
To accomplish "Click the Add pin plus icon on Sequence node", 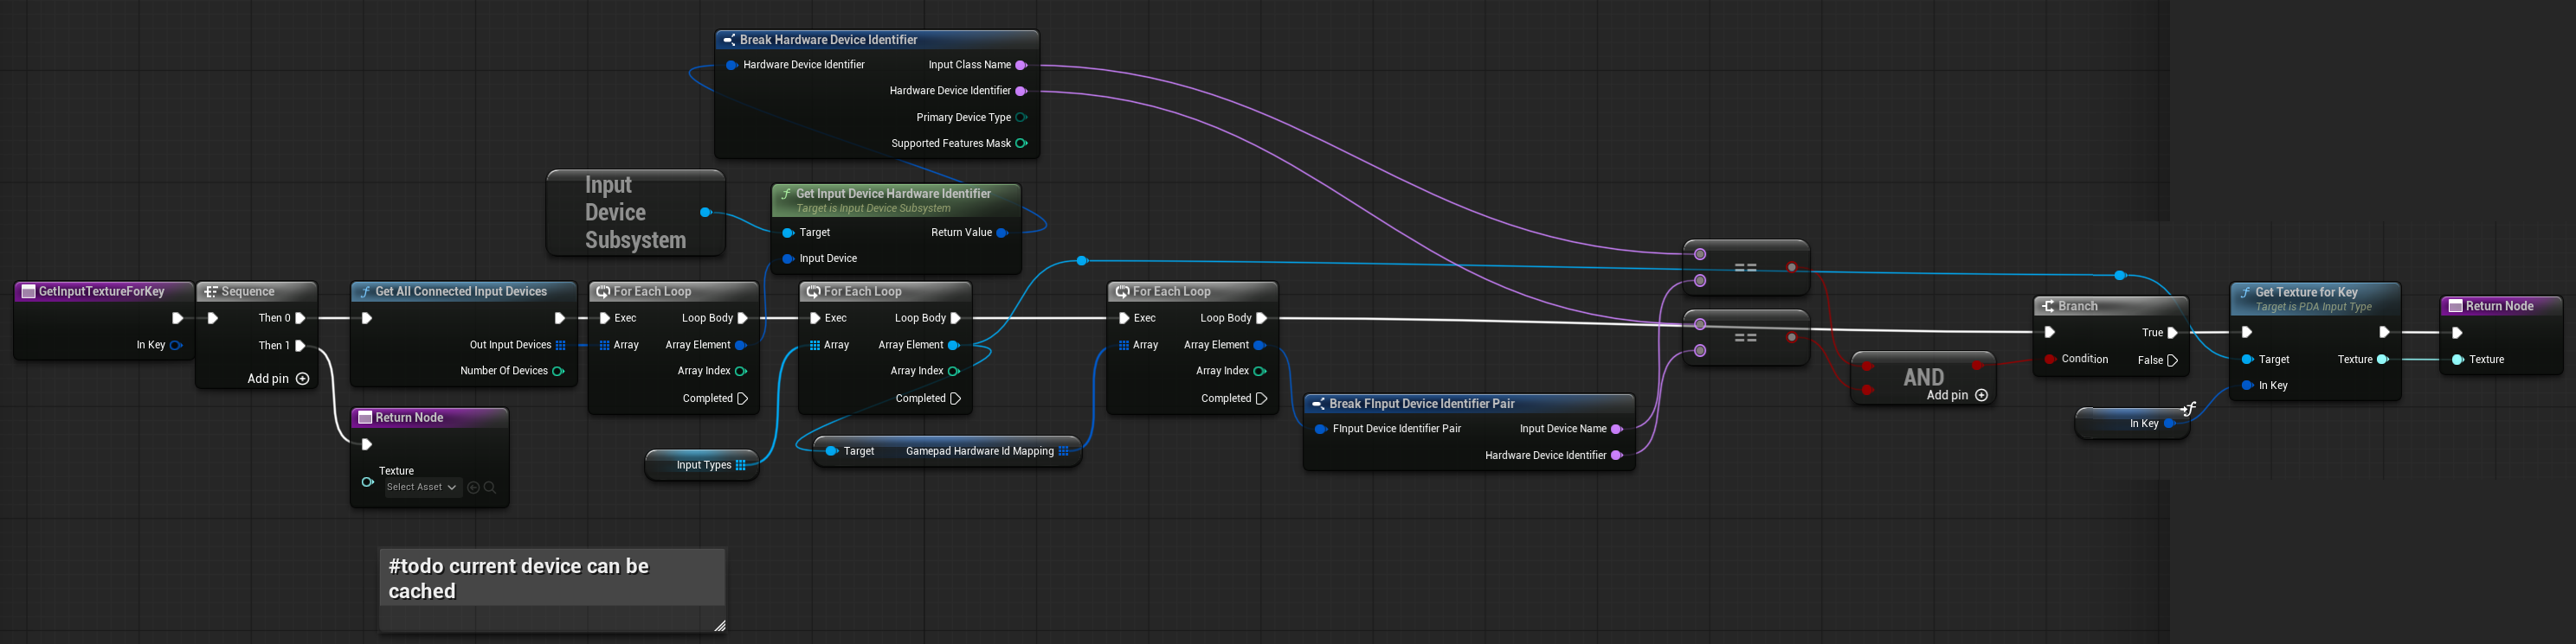I will pyautogui.click(x=302, y=379).
